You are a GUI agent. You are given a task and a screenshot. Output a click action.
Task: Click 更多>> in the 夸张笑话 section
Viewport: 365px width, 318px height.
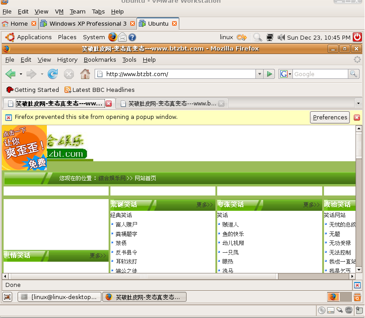[311, 204]
